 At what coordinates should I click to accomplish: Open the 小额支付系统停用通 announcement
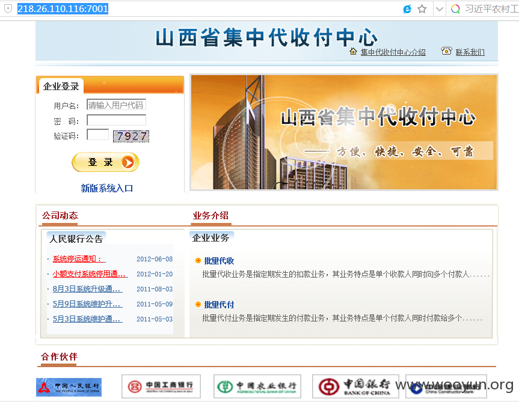click(90, 274)
